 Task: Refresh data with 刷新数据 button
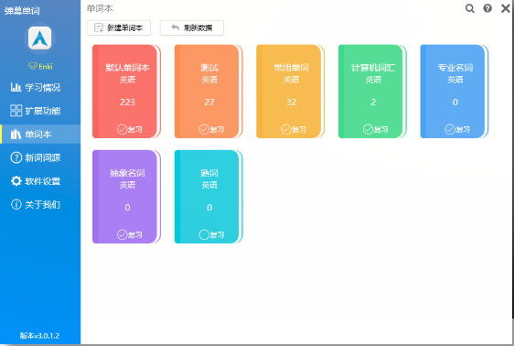click(x=192, y=27)
